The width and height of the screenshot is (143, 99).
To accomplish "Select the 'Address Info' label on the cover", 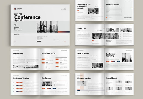I will point(17,35).
